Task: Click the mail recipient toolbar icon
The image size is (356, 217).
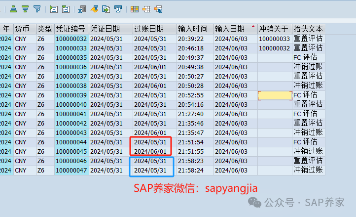Action: tap(118, 9)
